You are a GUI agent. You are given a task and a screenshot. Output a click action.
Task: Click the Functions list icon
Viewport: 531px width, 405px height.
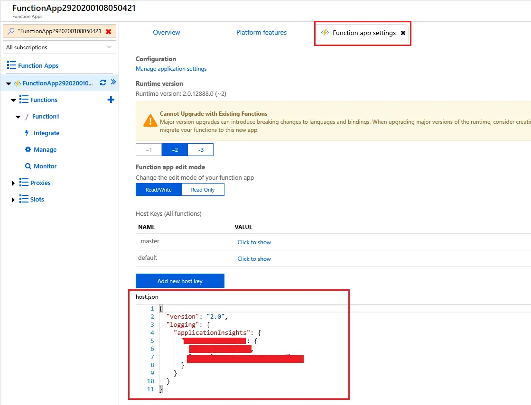(24, 100)
